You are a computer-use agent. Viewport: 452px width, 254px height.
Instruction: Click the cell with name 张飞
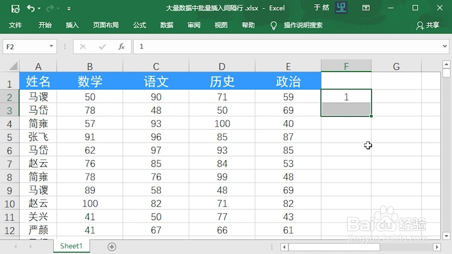pyautogui.click(x=38, y=137)
